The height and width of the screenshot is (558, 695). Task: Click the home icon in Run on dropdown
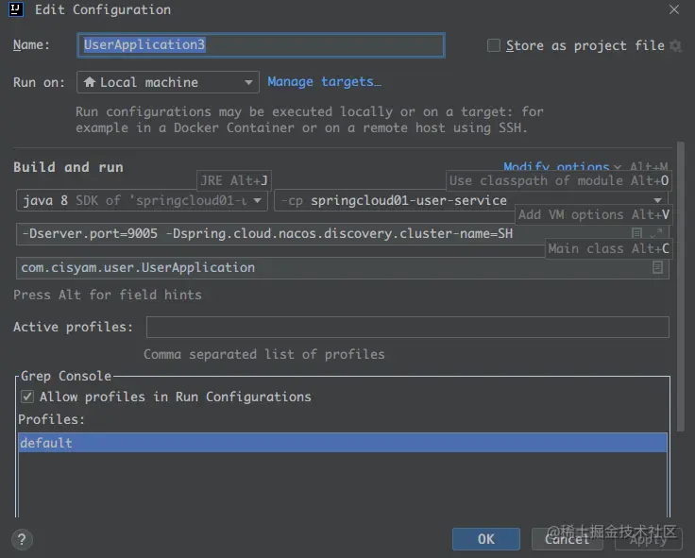pos(90,82)
